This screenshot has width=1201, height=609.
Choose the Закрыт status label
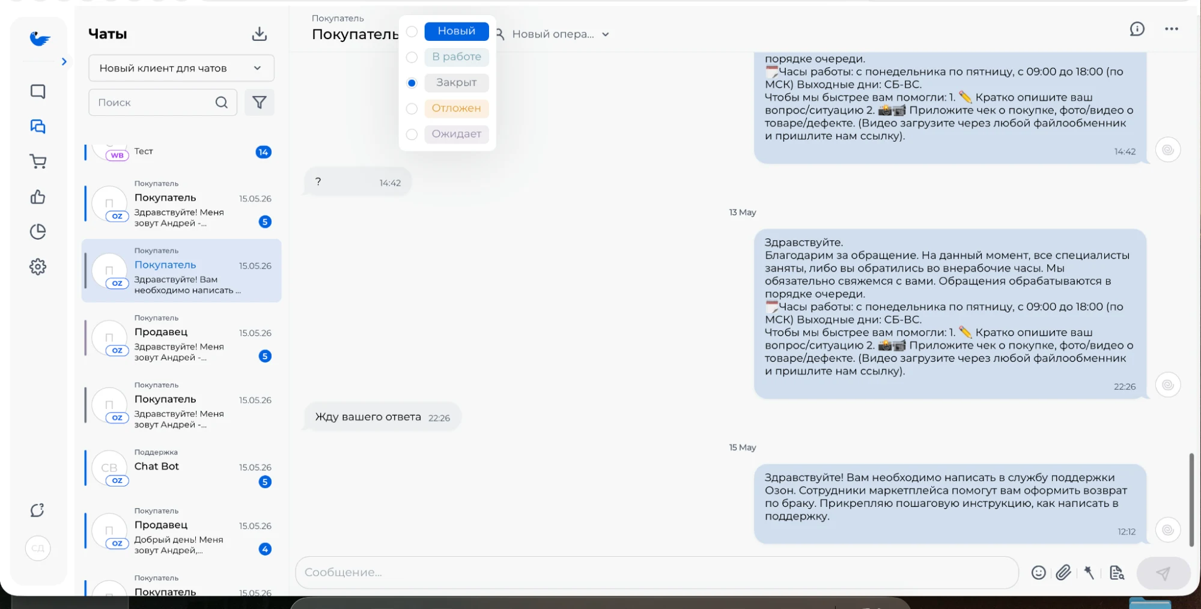457,83
